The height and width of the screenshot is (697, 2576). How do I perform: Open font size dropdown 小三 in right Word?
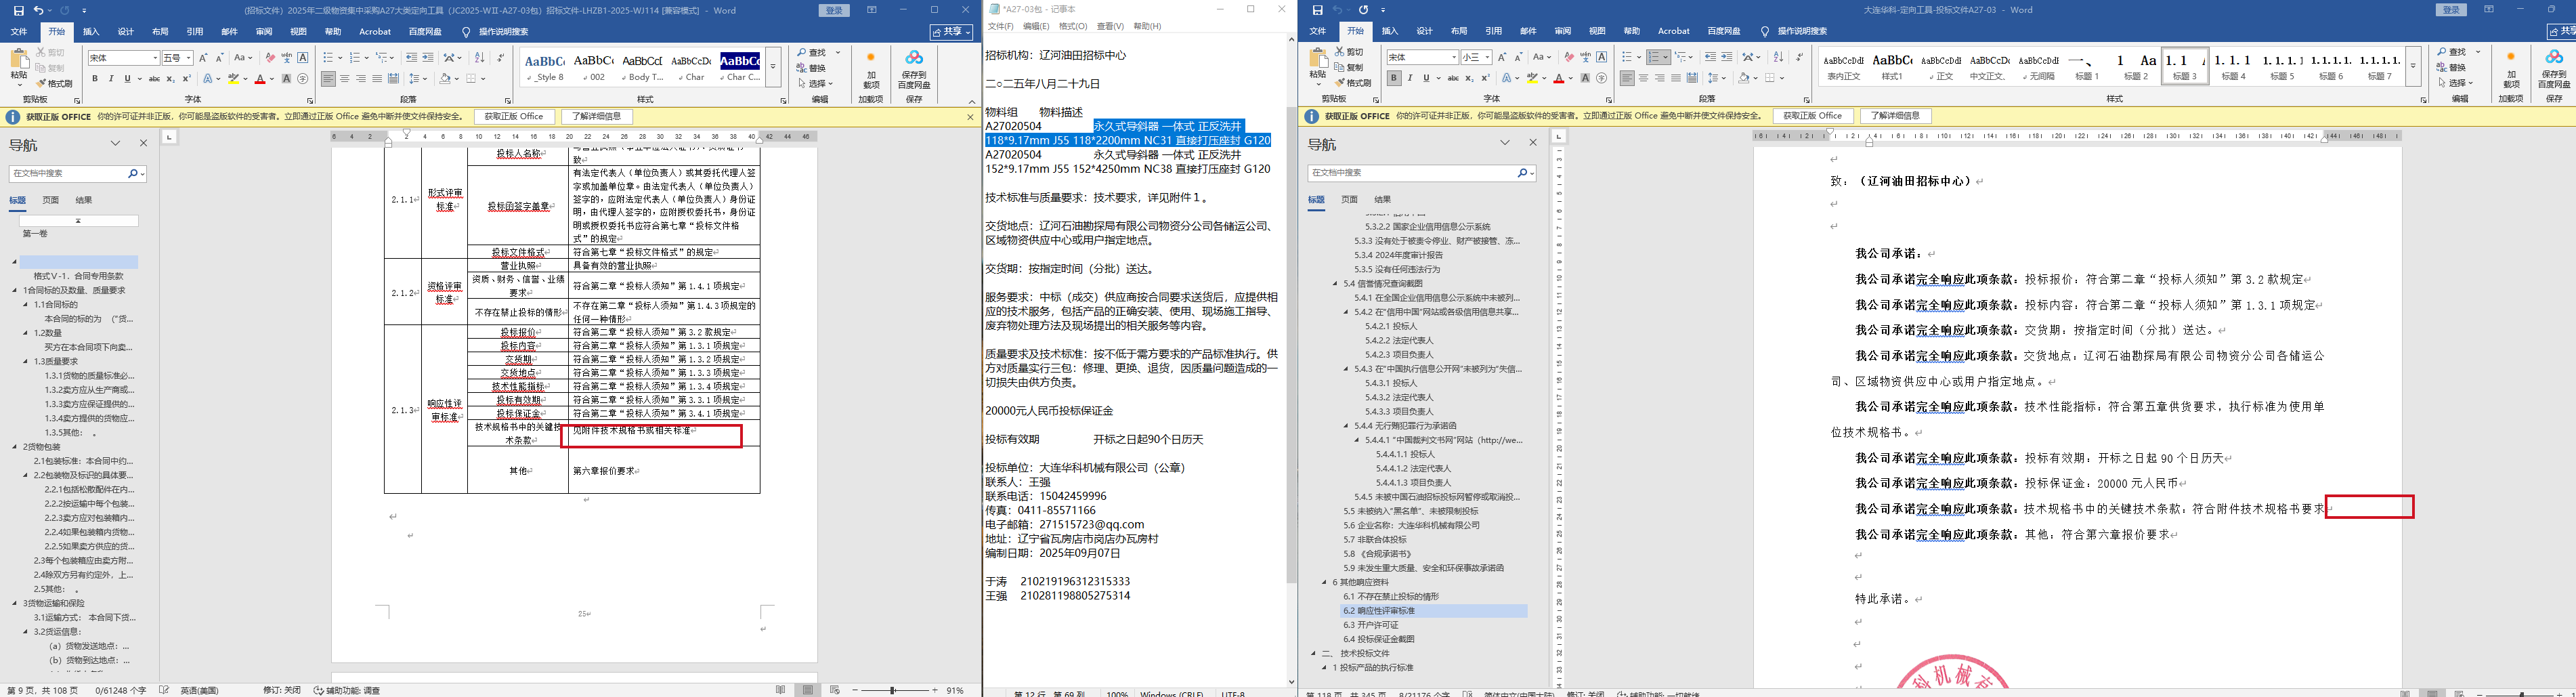1488,57
